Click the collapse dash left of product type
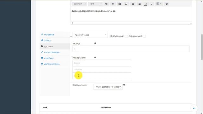The image size is (203, 114). click(71, 37)
